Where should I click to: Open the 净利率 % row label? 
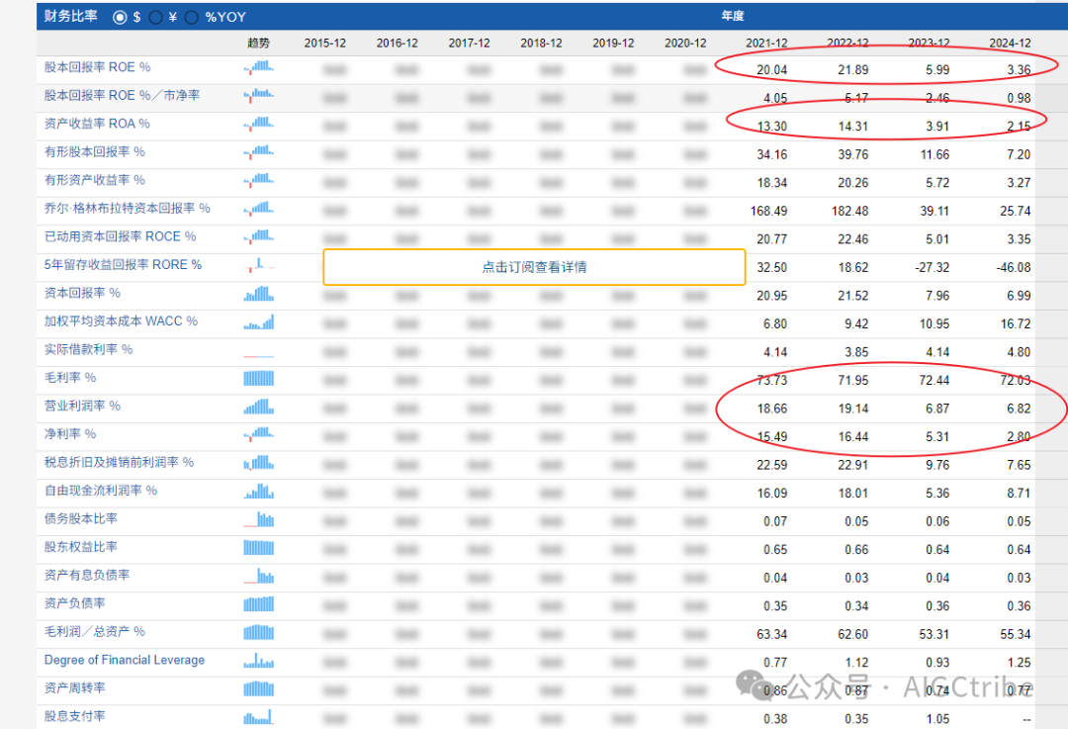[70, 434]
